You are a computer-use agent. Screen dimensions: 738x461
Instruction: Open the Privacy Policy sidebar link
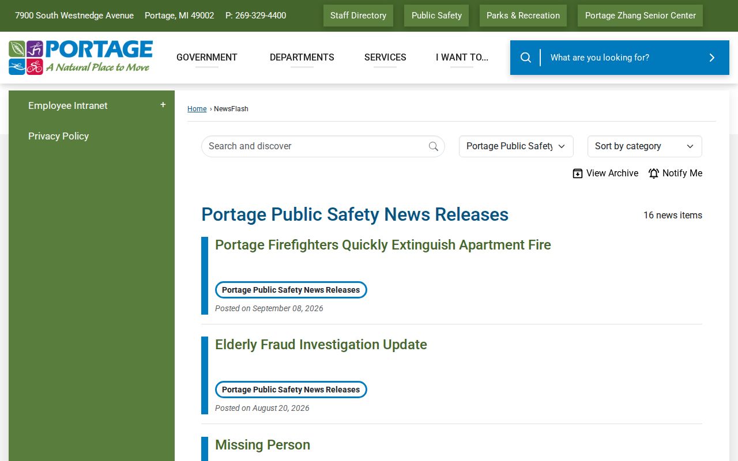coord(58,136)
